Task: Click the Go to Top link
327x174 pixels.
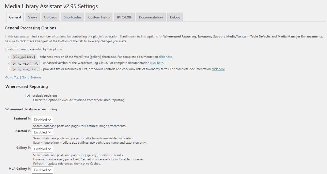Action: click(x=12, y=78)
